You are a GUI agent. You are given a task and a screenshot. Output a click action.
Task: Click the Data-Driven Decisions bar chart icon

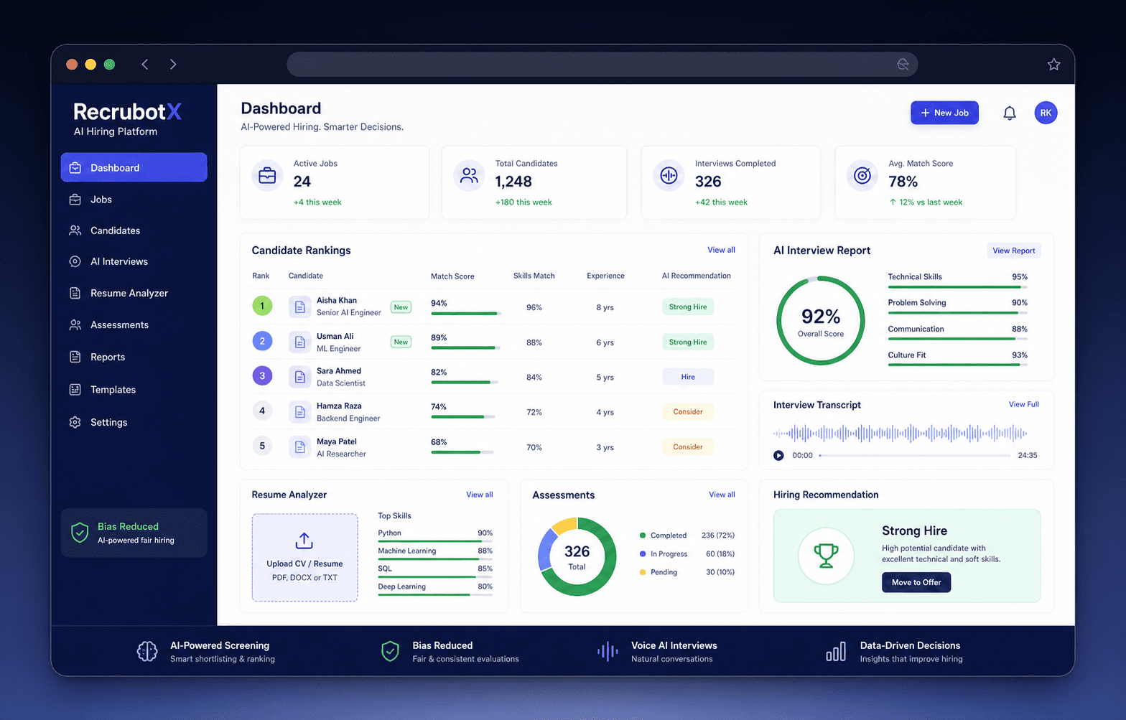tap(836, 651)
